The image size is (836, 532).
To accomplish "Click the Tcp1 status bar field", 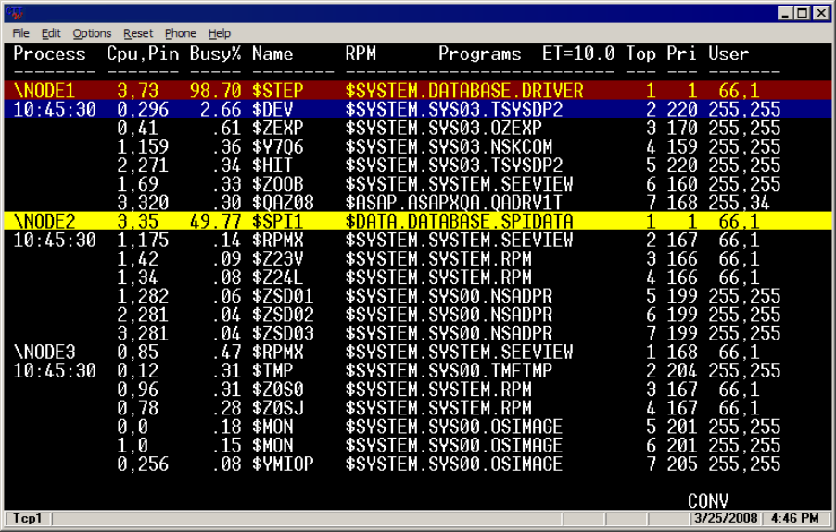I will coord(28,517).
